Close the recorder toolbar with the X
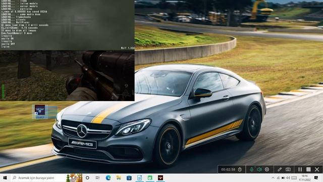 (x=317, y=169)
